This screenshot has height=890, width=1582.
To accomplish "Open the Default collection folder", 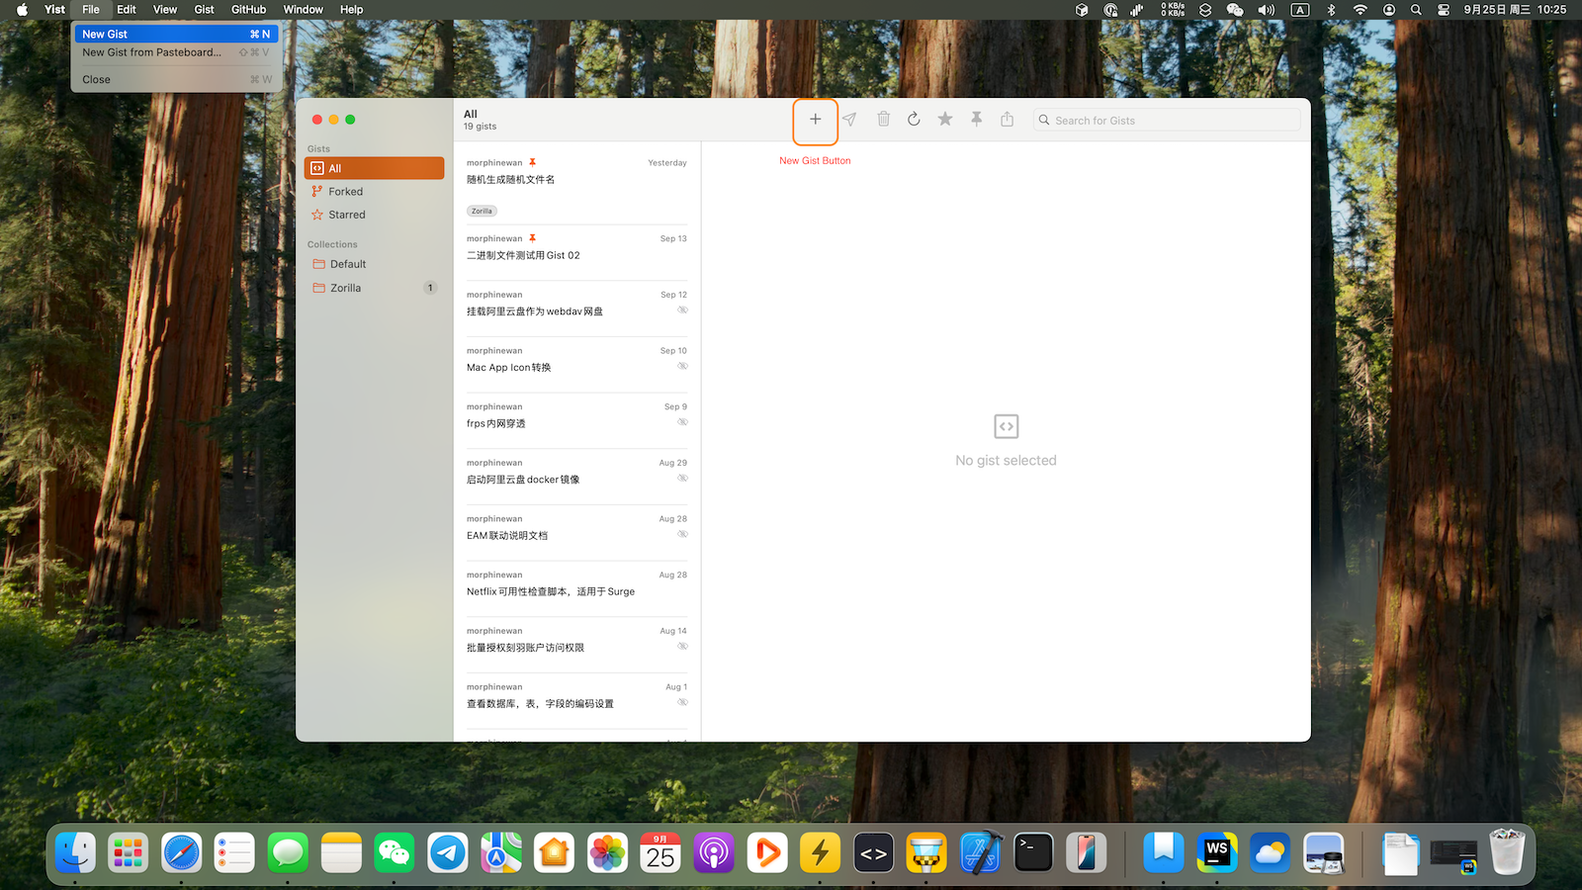I will [x=348, y=264].
